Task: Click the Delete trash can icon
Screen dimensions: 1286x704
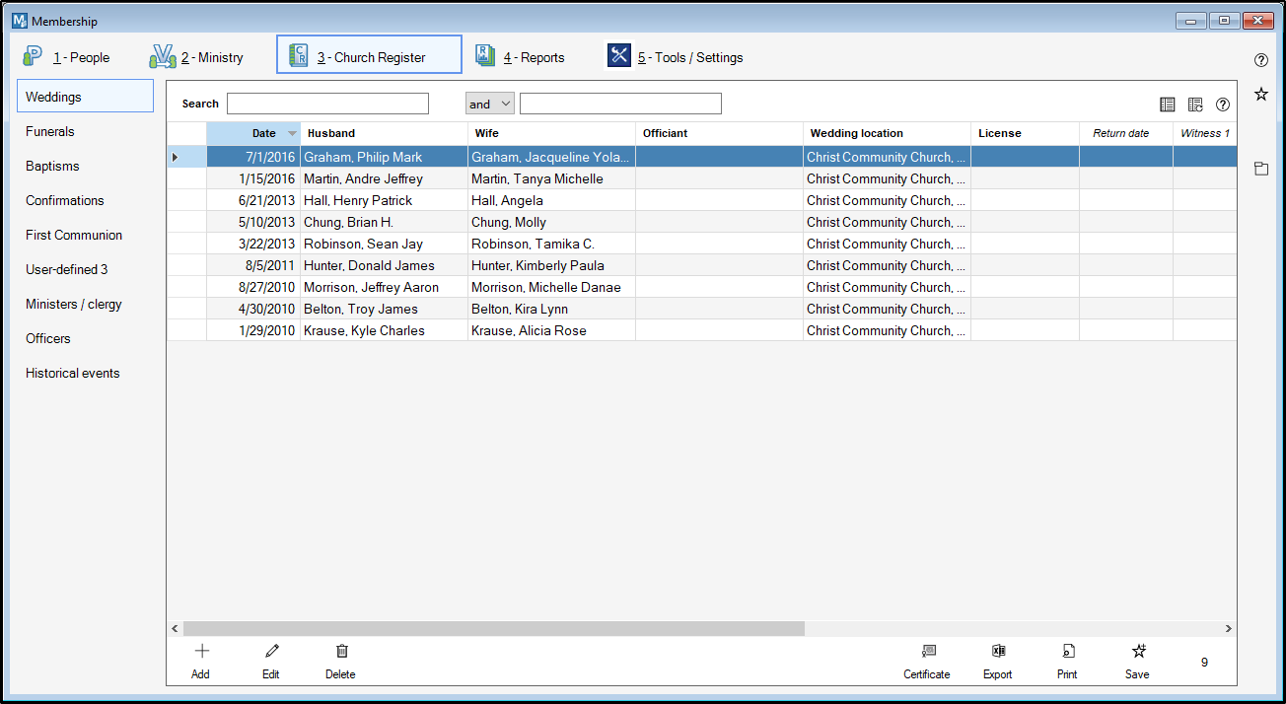Action: [x=341, y=652]
